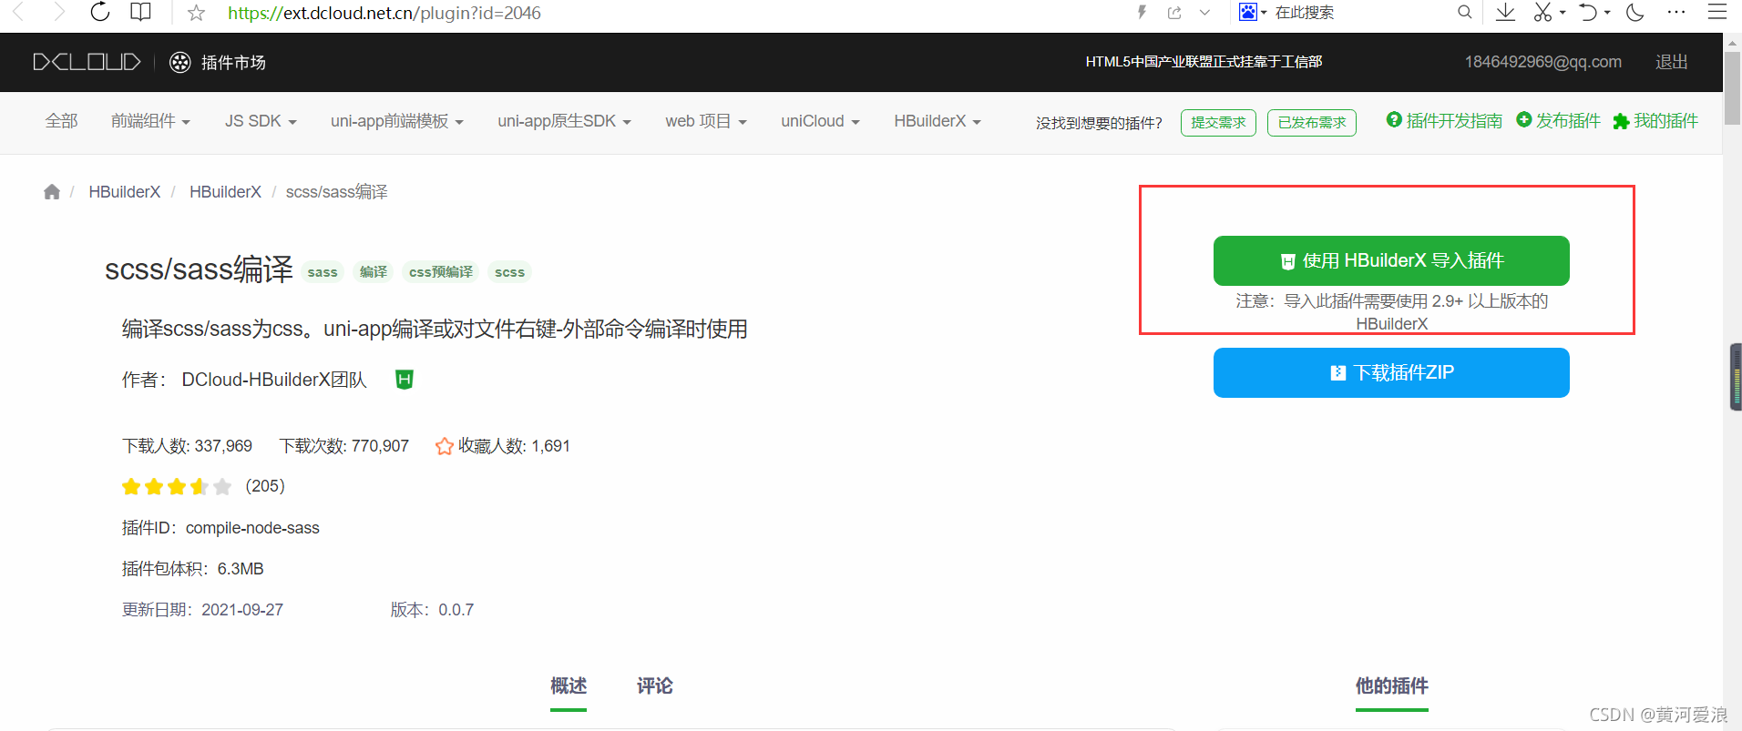This screenshot has height=731, width=1742.
Task: Click the 1846492969@qq.com account link
Action: point(1542,62)
